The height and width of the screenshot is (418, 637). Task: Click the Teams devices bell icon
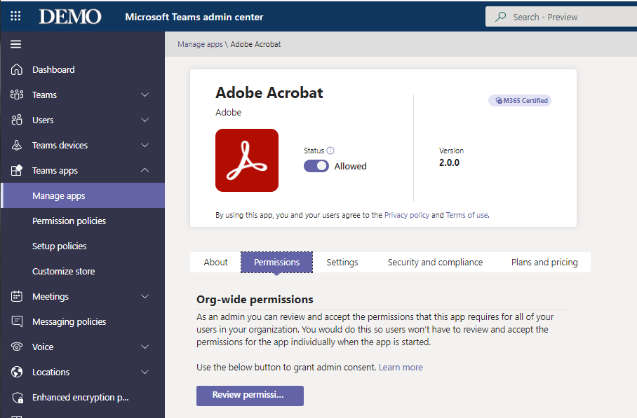pyautogui.click(x=17, y=145)
